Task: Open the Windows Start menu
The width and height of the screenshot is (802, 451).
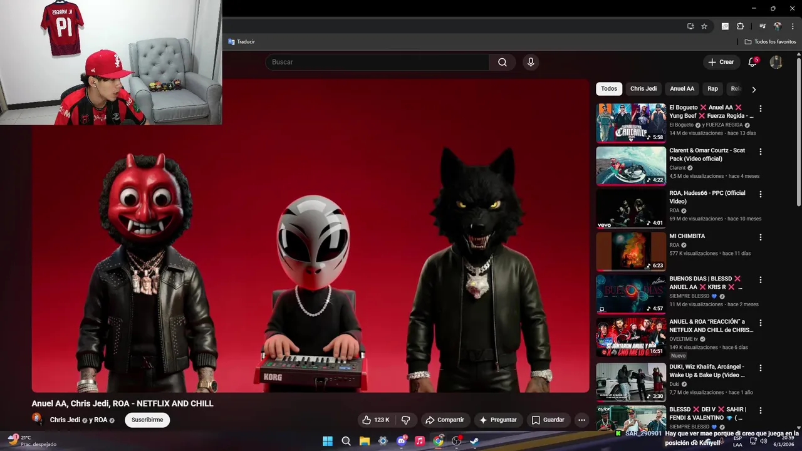Action: tap(328, 441)
